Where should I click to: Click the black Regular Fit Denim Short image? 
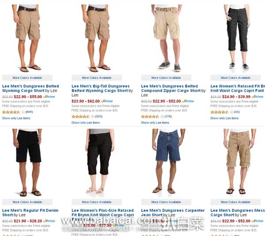coord(28,162)
